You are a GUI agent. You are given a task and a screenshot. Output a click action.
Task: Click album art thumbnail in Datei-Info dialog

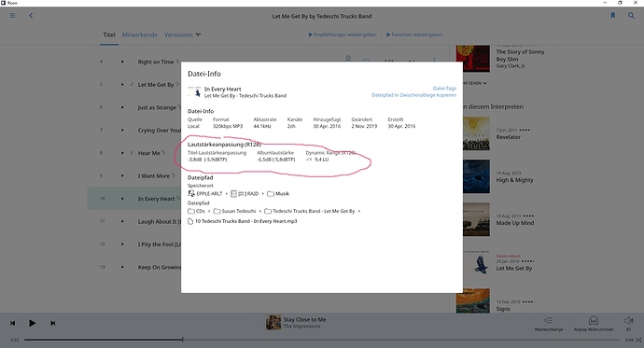click(x=194, y=92)
